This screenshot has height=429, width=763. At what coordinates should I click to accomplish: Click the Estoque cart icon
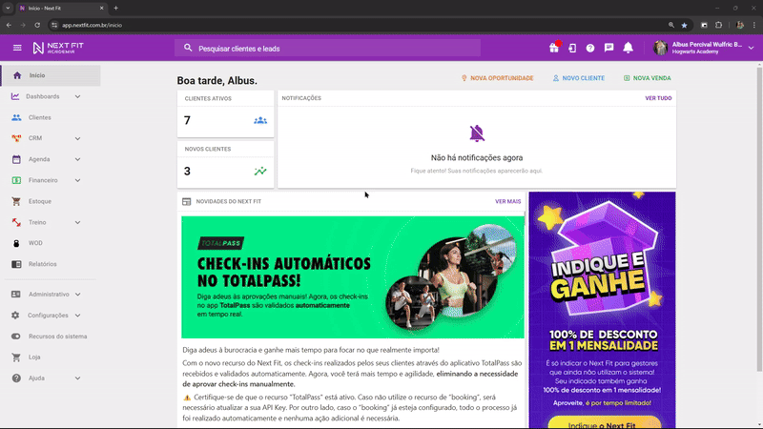(x=16, y=201)
